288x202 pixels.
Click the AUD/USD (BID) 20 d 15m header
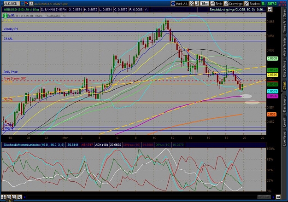pyautogui.click(x=21, y=10)
